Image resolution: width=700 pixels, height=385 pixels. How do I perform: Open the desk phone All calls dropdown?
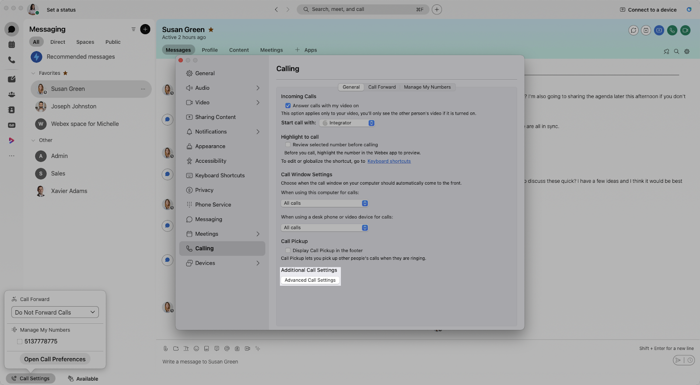pos(324,228)
